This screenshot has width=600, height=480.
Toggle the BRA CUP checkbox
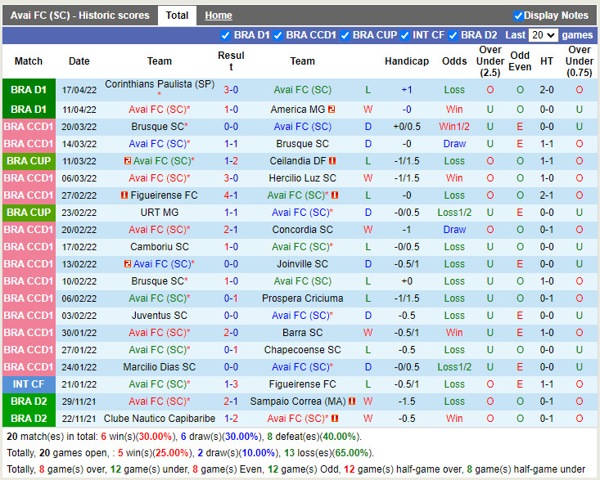[345, 35]
